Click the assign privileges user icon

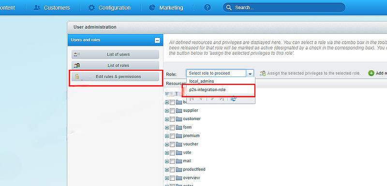(x=263, y=73)
